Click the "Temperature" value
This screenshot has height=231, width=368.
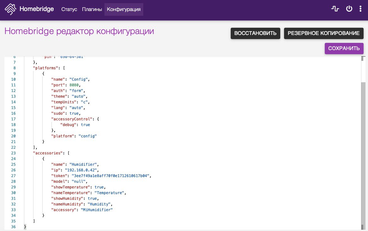click(x=109, y=193)
